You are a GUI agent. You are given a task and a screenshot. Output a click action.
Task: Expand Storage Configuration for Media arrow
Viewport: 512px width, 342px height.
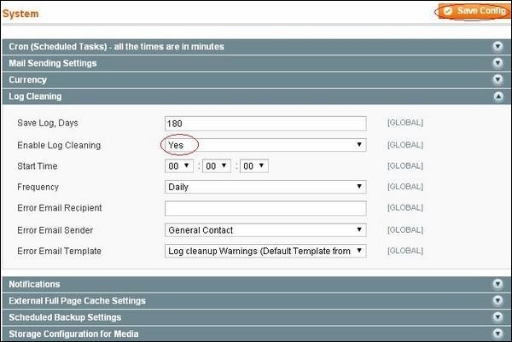pos(497,333)
